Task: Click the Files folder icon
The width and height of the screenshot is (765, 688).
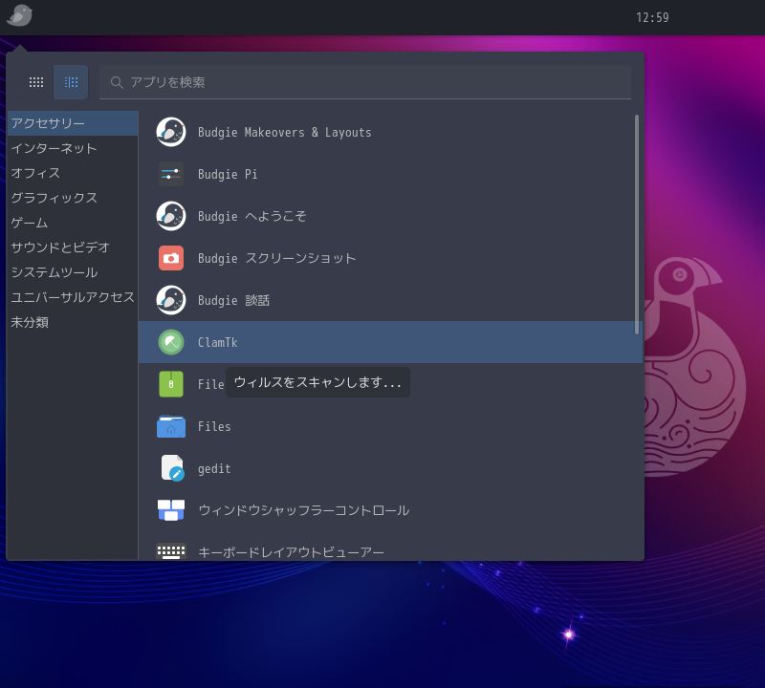Action: tap(171, 426)
